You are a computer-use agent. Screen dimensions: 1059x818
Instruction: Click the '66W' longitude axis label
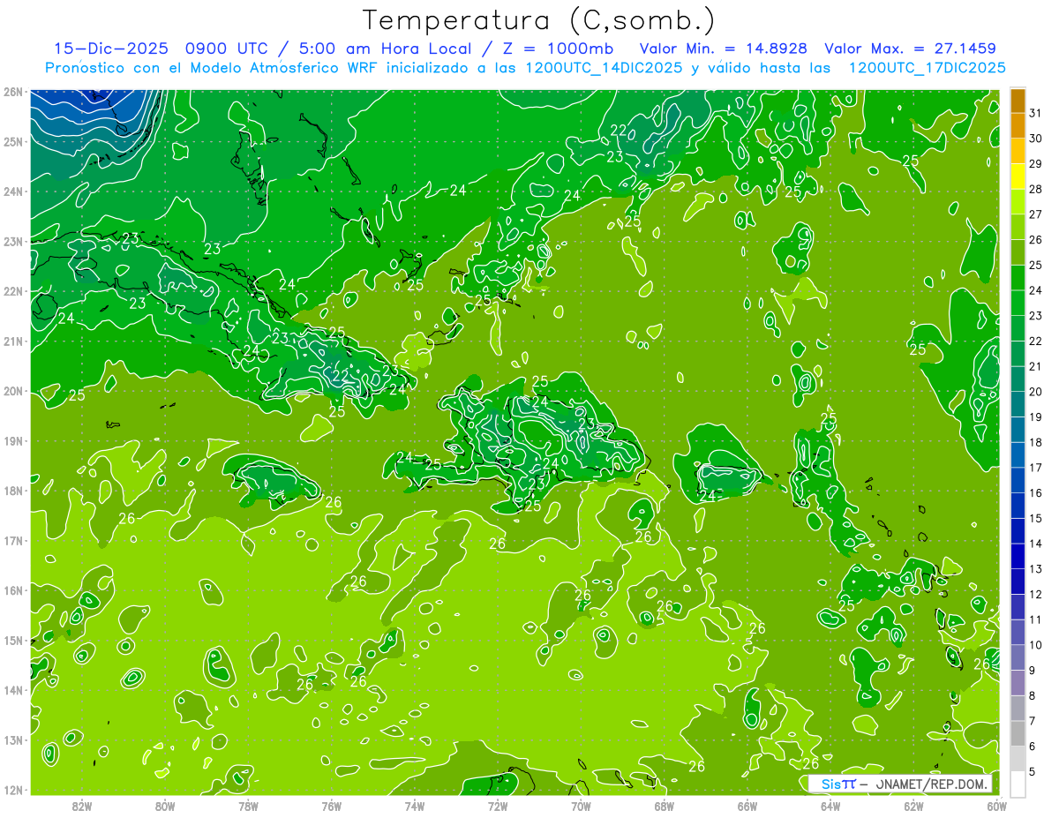[747, 806]
